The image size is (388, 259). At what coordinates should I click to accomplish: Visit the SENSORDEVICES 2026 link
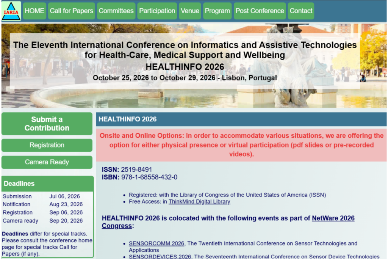click(x=160, y=256)
